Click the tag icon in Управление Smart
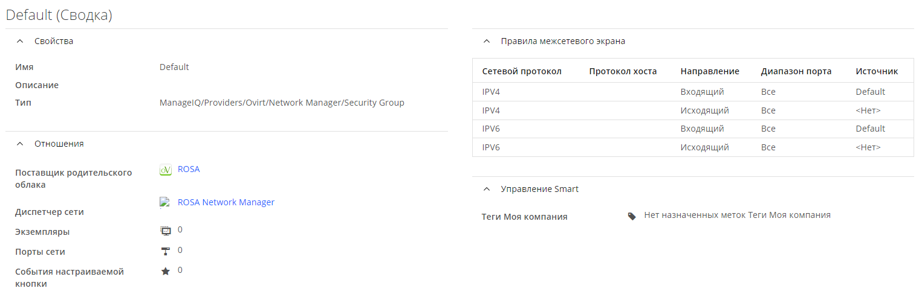The image size is (919, 294). click(x=632, y=216)
